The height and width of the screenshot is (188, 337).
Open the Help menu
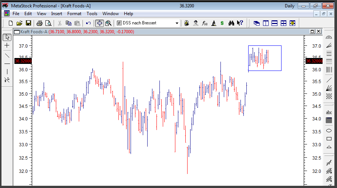128,14
